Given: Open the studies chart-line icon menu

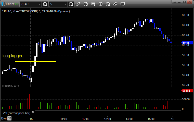Looking at the screenshot, I should [86, 4].
